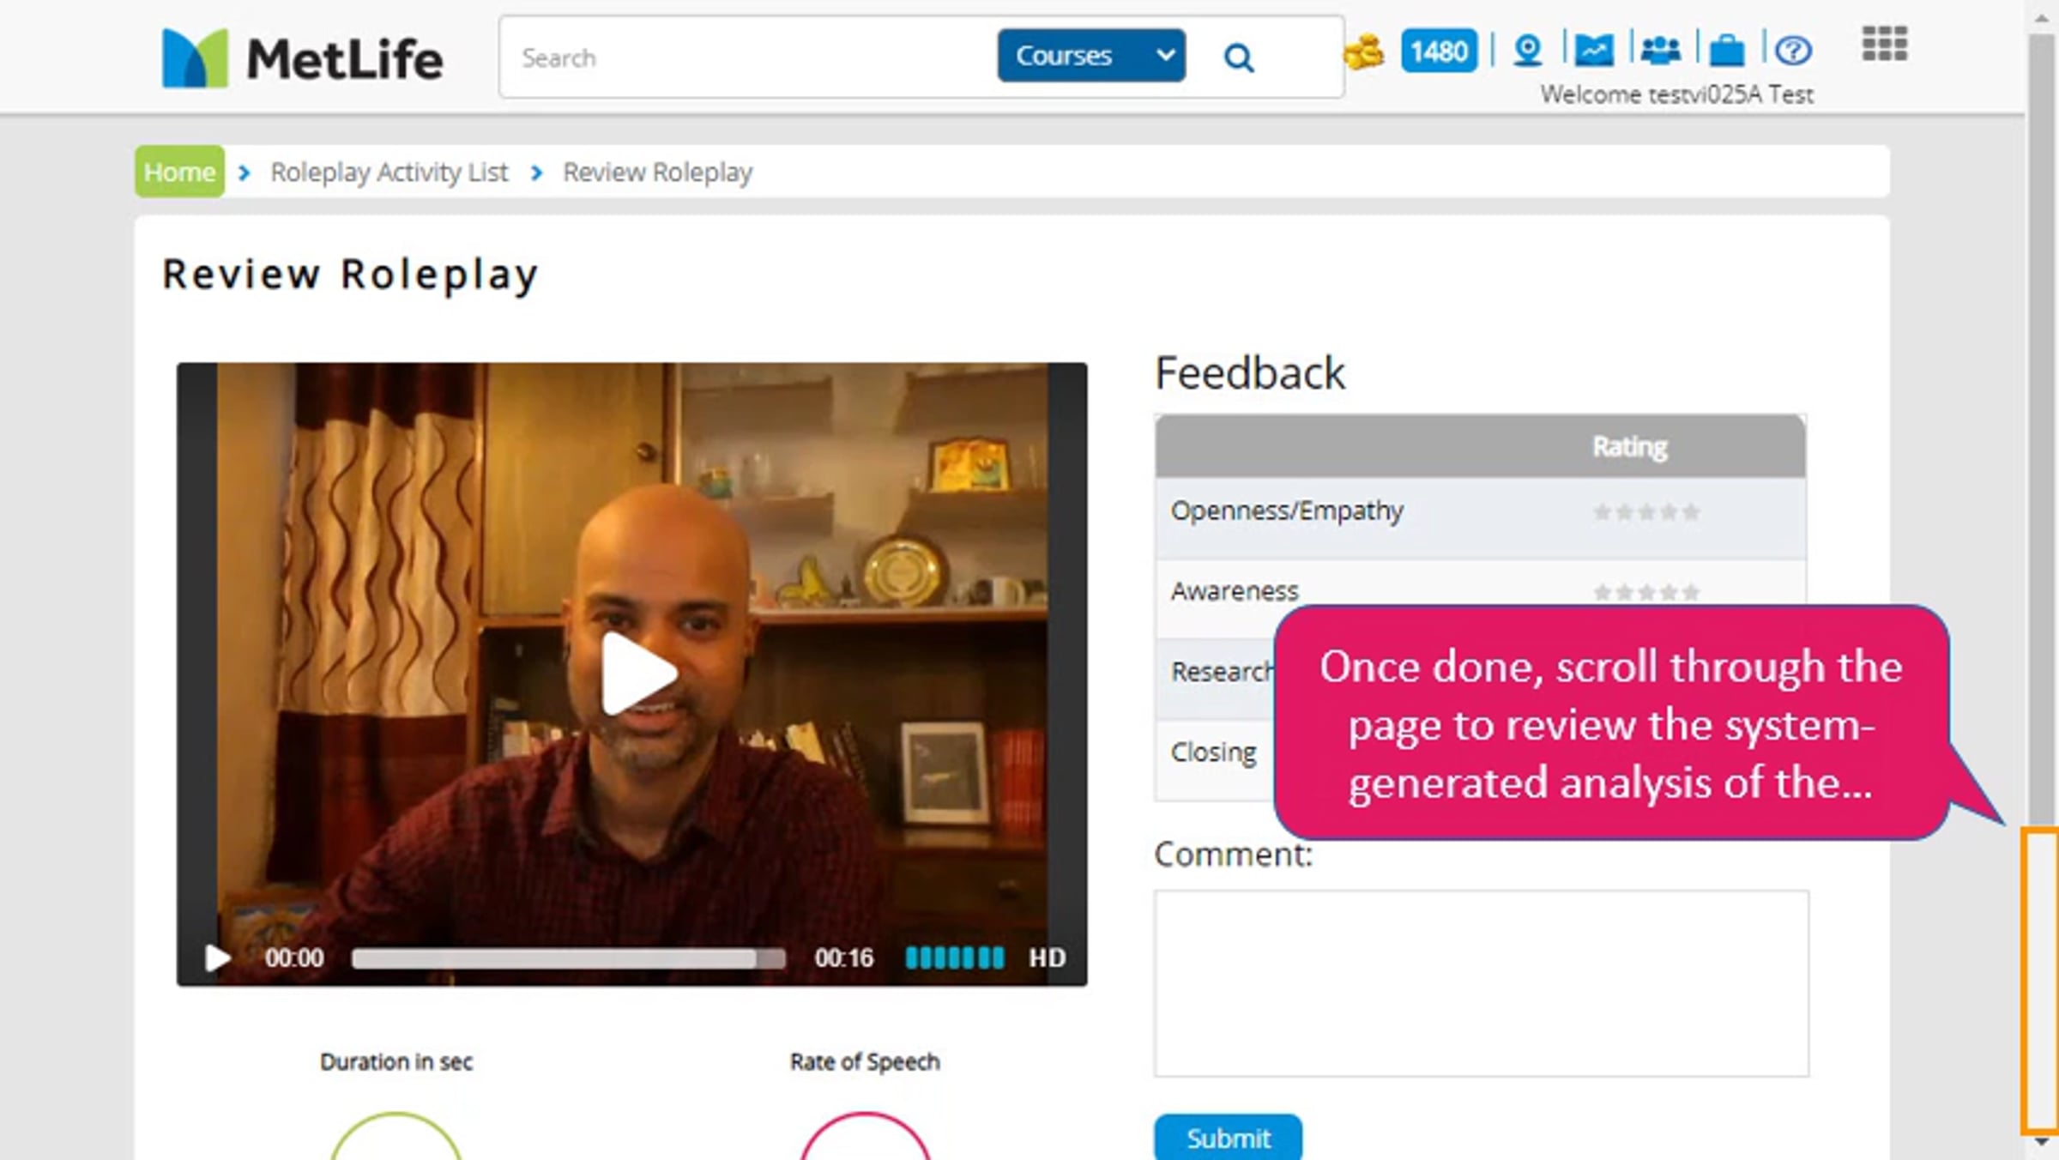This screenshot has height=1160, width=2059.
Task: Click the gold coins reward icon
Action: 1364,52
